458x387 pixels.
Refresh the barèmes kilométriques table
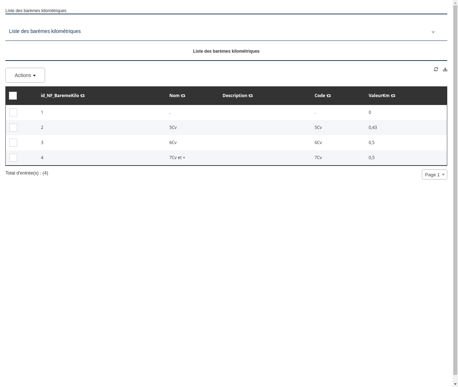tap(436, 69)
